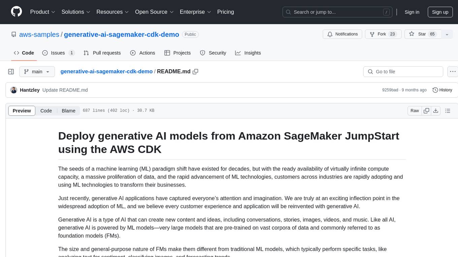Click the search magnifier icon

(x=288, y=12)
